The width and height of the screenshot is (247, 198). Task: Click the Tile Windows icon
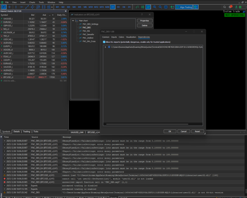pos(166,7)
